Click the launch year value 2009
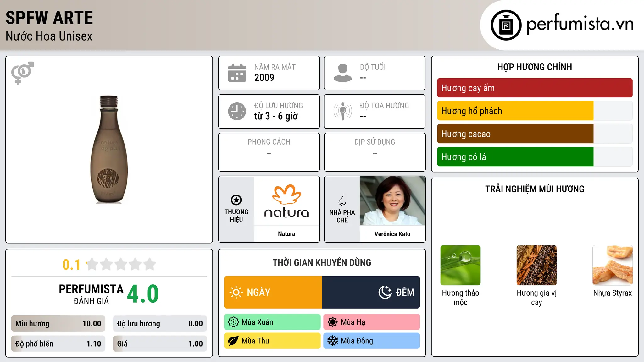 pyautogui.click(x=264, y=78)
